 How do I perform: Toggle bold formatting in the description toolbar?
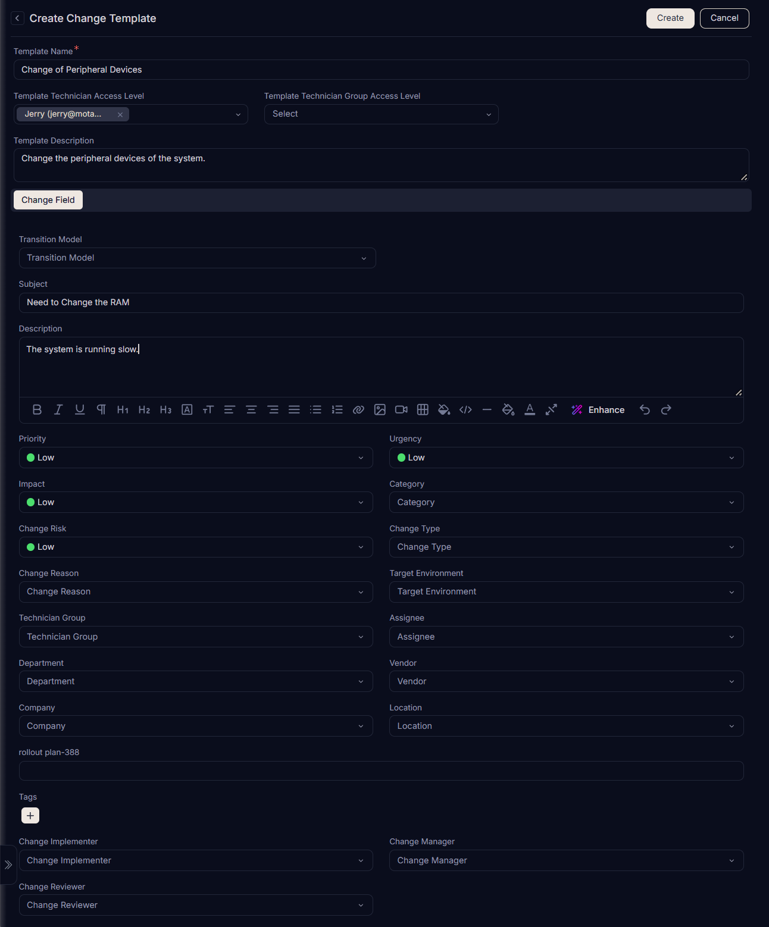37,409
